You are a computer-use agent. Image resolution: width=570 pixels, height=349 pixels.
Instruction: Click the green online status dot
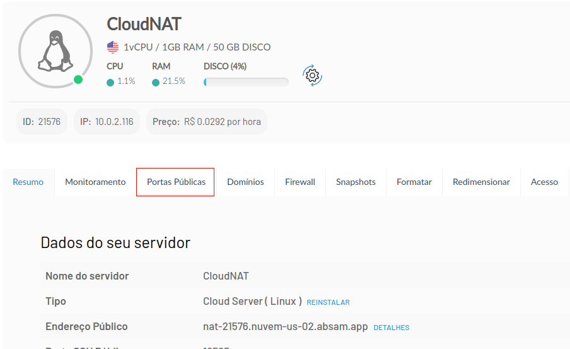click(78, 80)
